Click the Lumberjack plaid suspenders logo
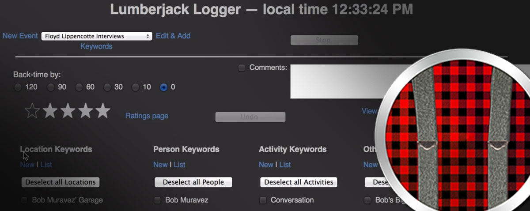The image size is (530, 211). [x=455, y=132]
